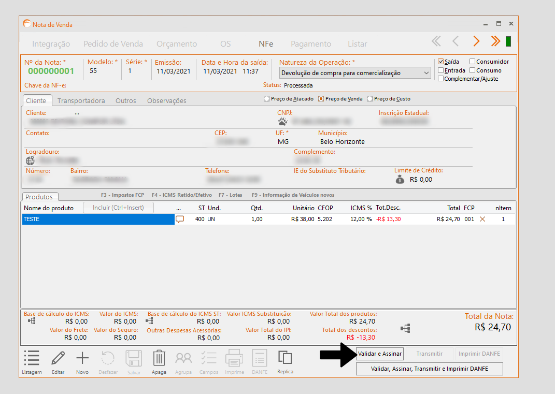
Task: Open comment bubble on TESTE row
Action: point(180,220)
